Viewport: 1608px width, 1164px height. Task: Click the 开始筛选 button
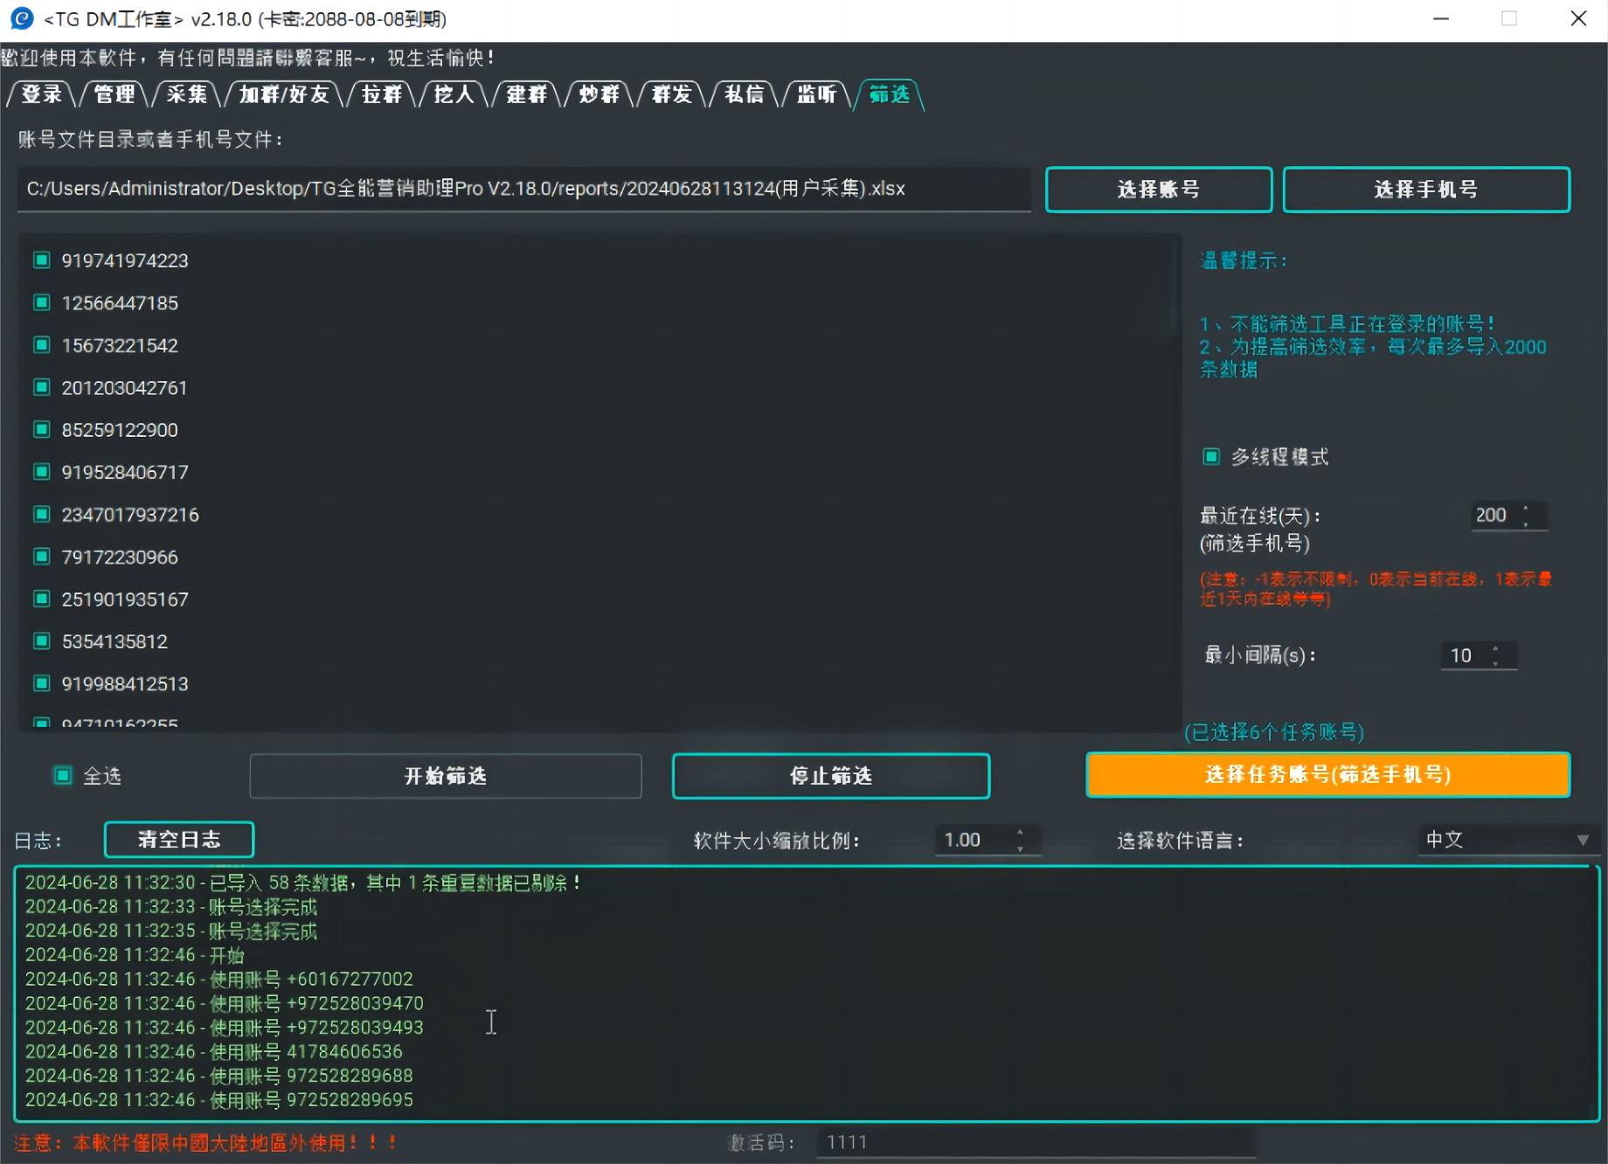[446, 776]
